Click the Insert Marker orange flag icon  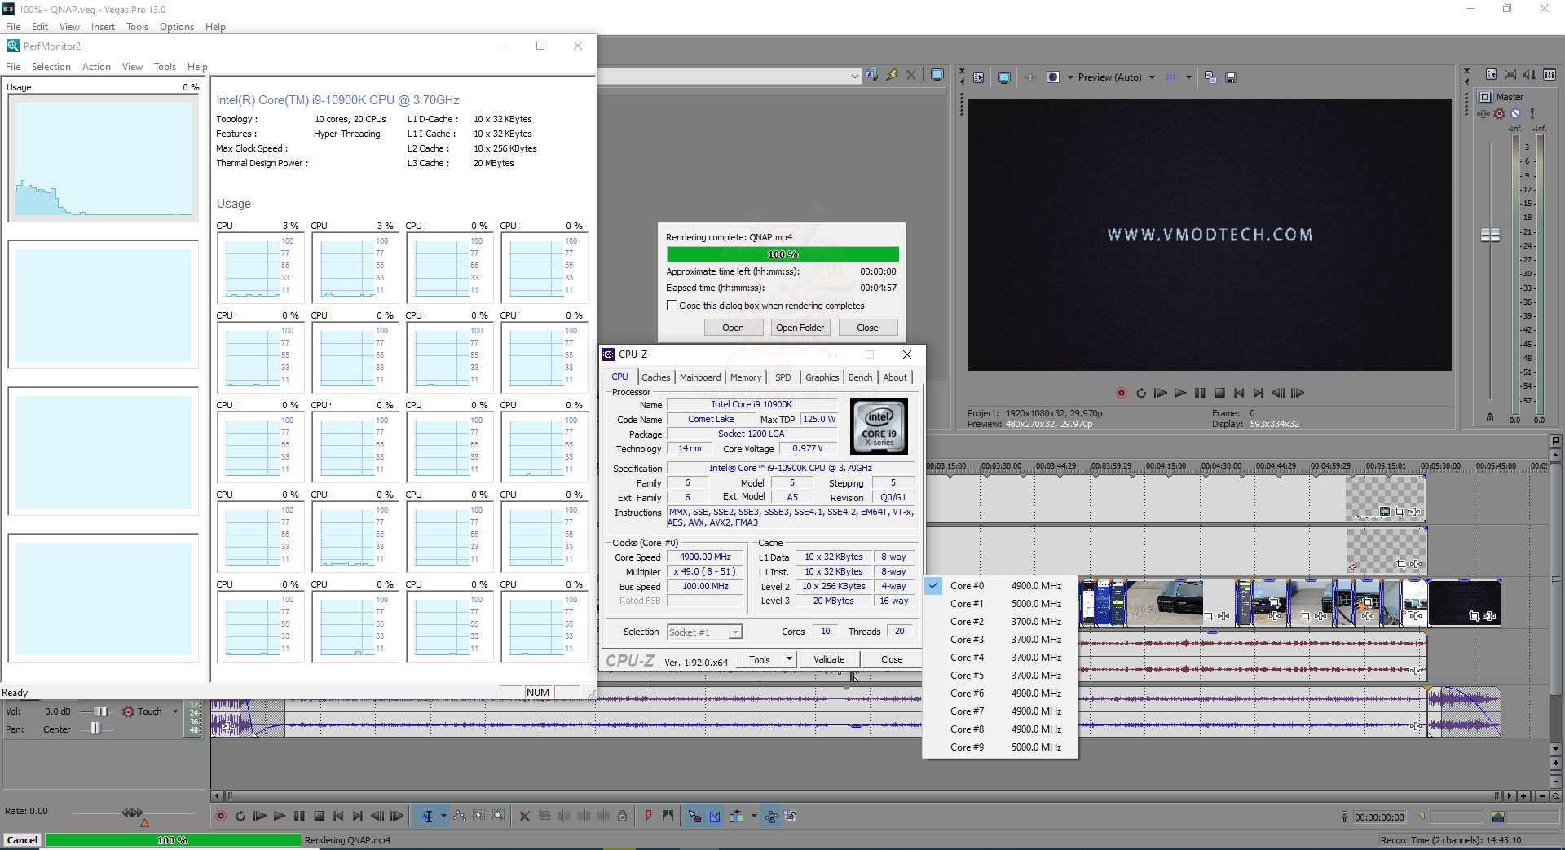point(648,816)
